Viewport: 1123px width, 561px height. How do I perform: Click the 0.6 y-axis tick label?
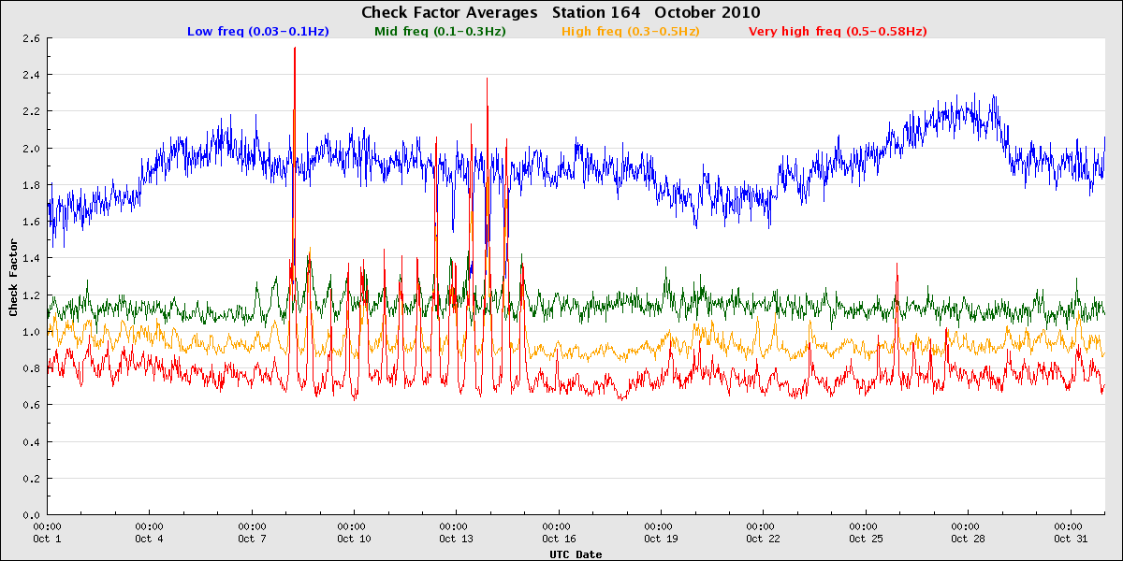pos(31,405)
